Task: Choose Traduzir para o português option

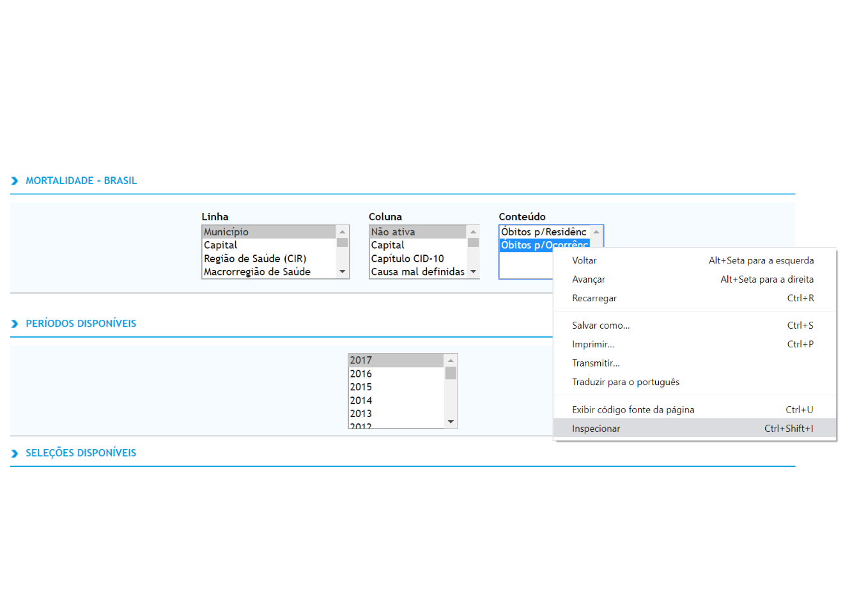Action: [625, 382]
